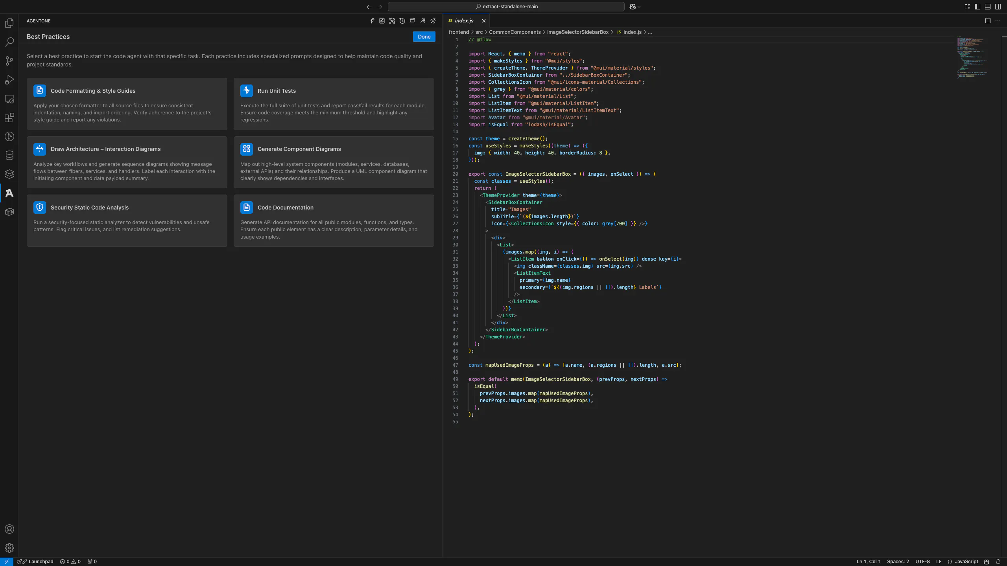Select the ImageSelectorSidebarBox breadcrumb item

click(577, 32)
